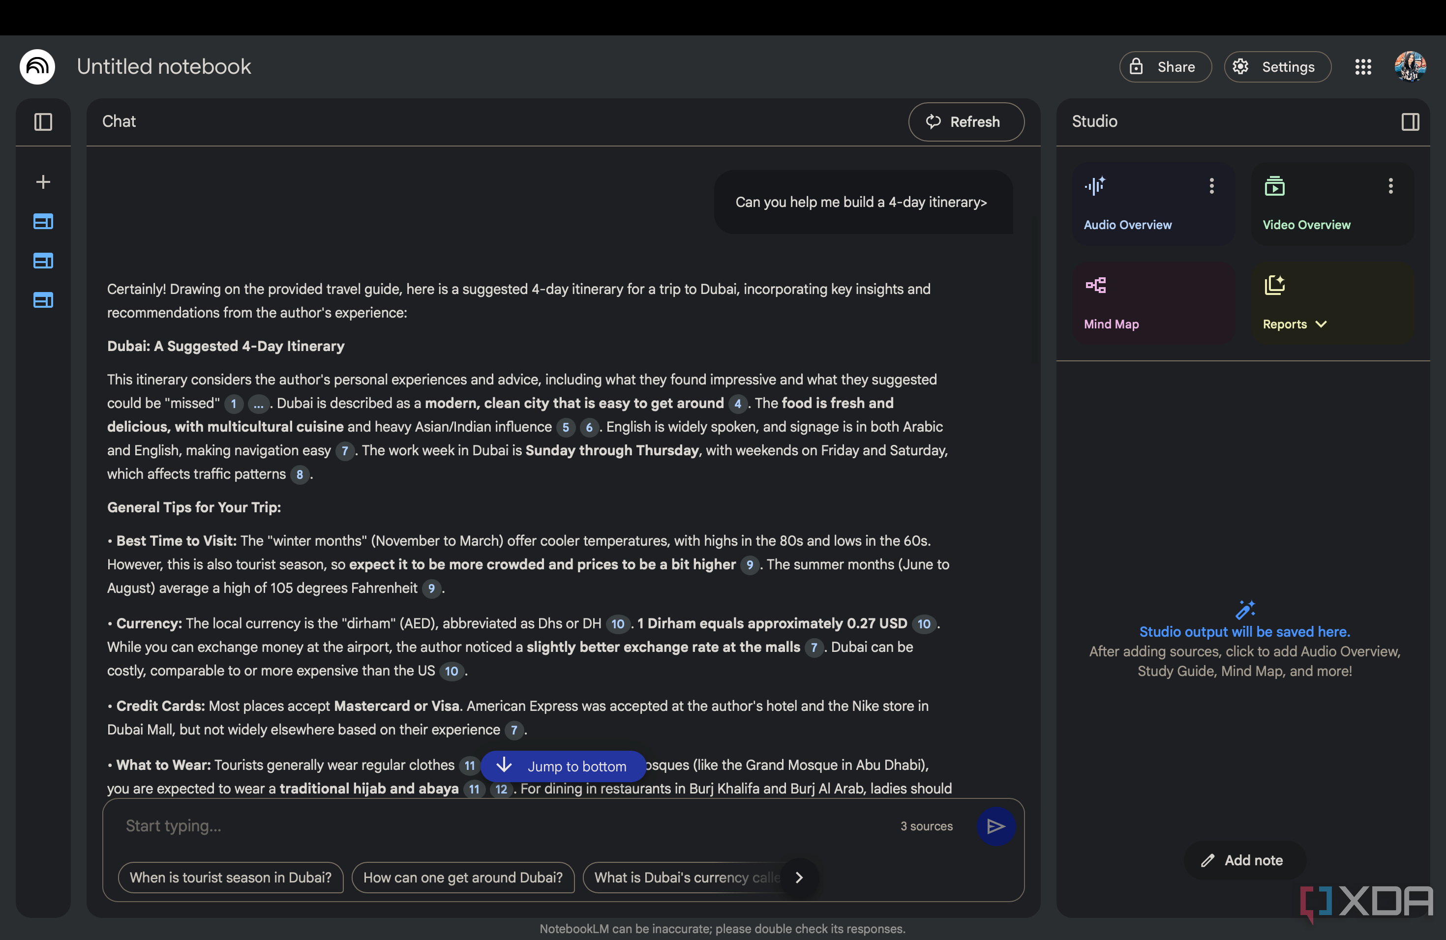Open citation 6 chip
The height and width of the screenshot is (940, 1446).
click(x=589, y=428)
